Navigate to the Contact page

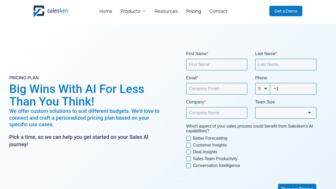click(218, 11)
